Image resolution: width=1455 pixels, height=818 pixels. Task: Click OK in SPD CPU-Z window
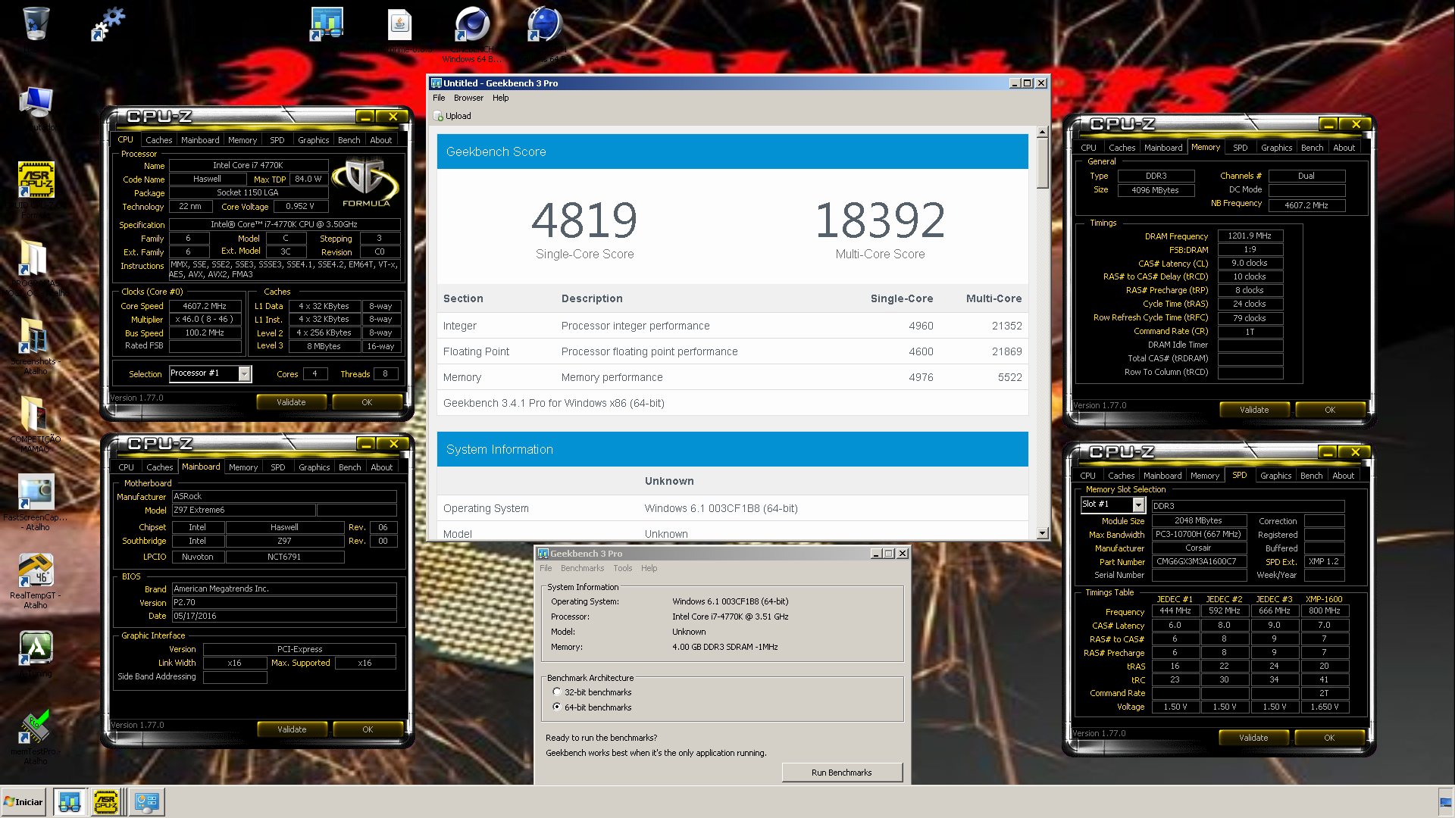[1329, 738]
